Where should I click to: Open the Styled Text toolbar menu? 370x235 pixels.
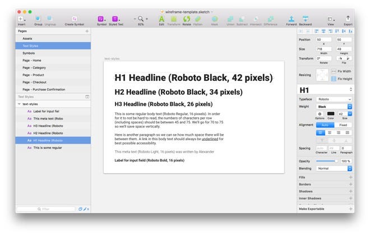coord(115,19)
